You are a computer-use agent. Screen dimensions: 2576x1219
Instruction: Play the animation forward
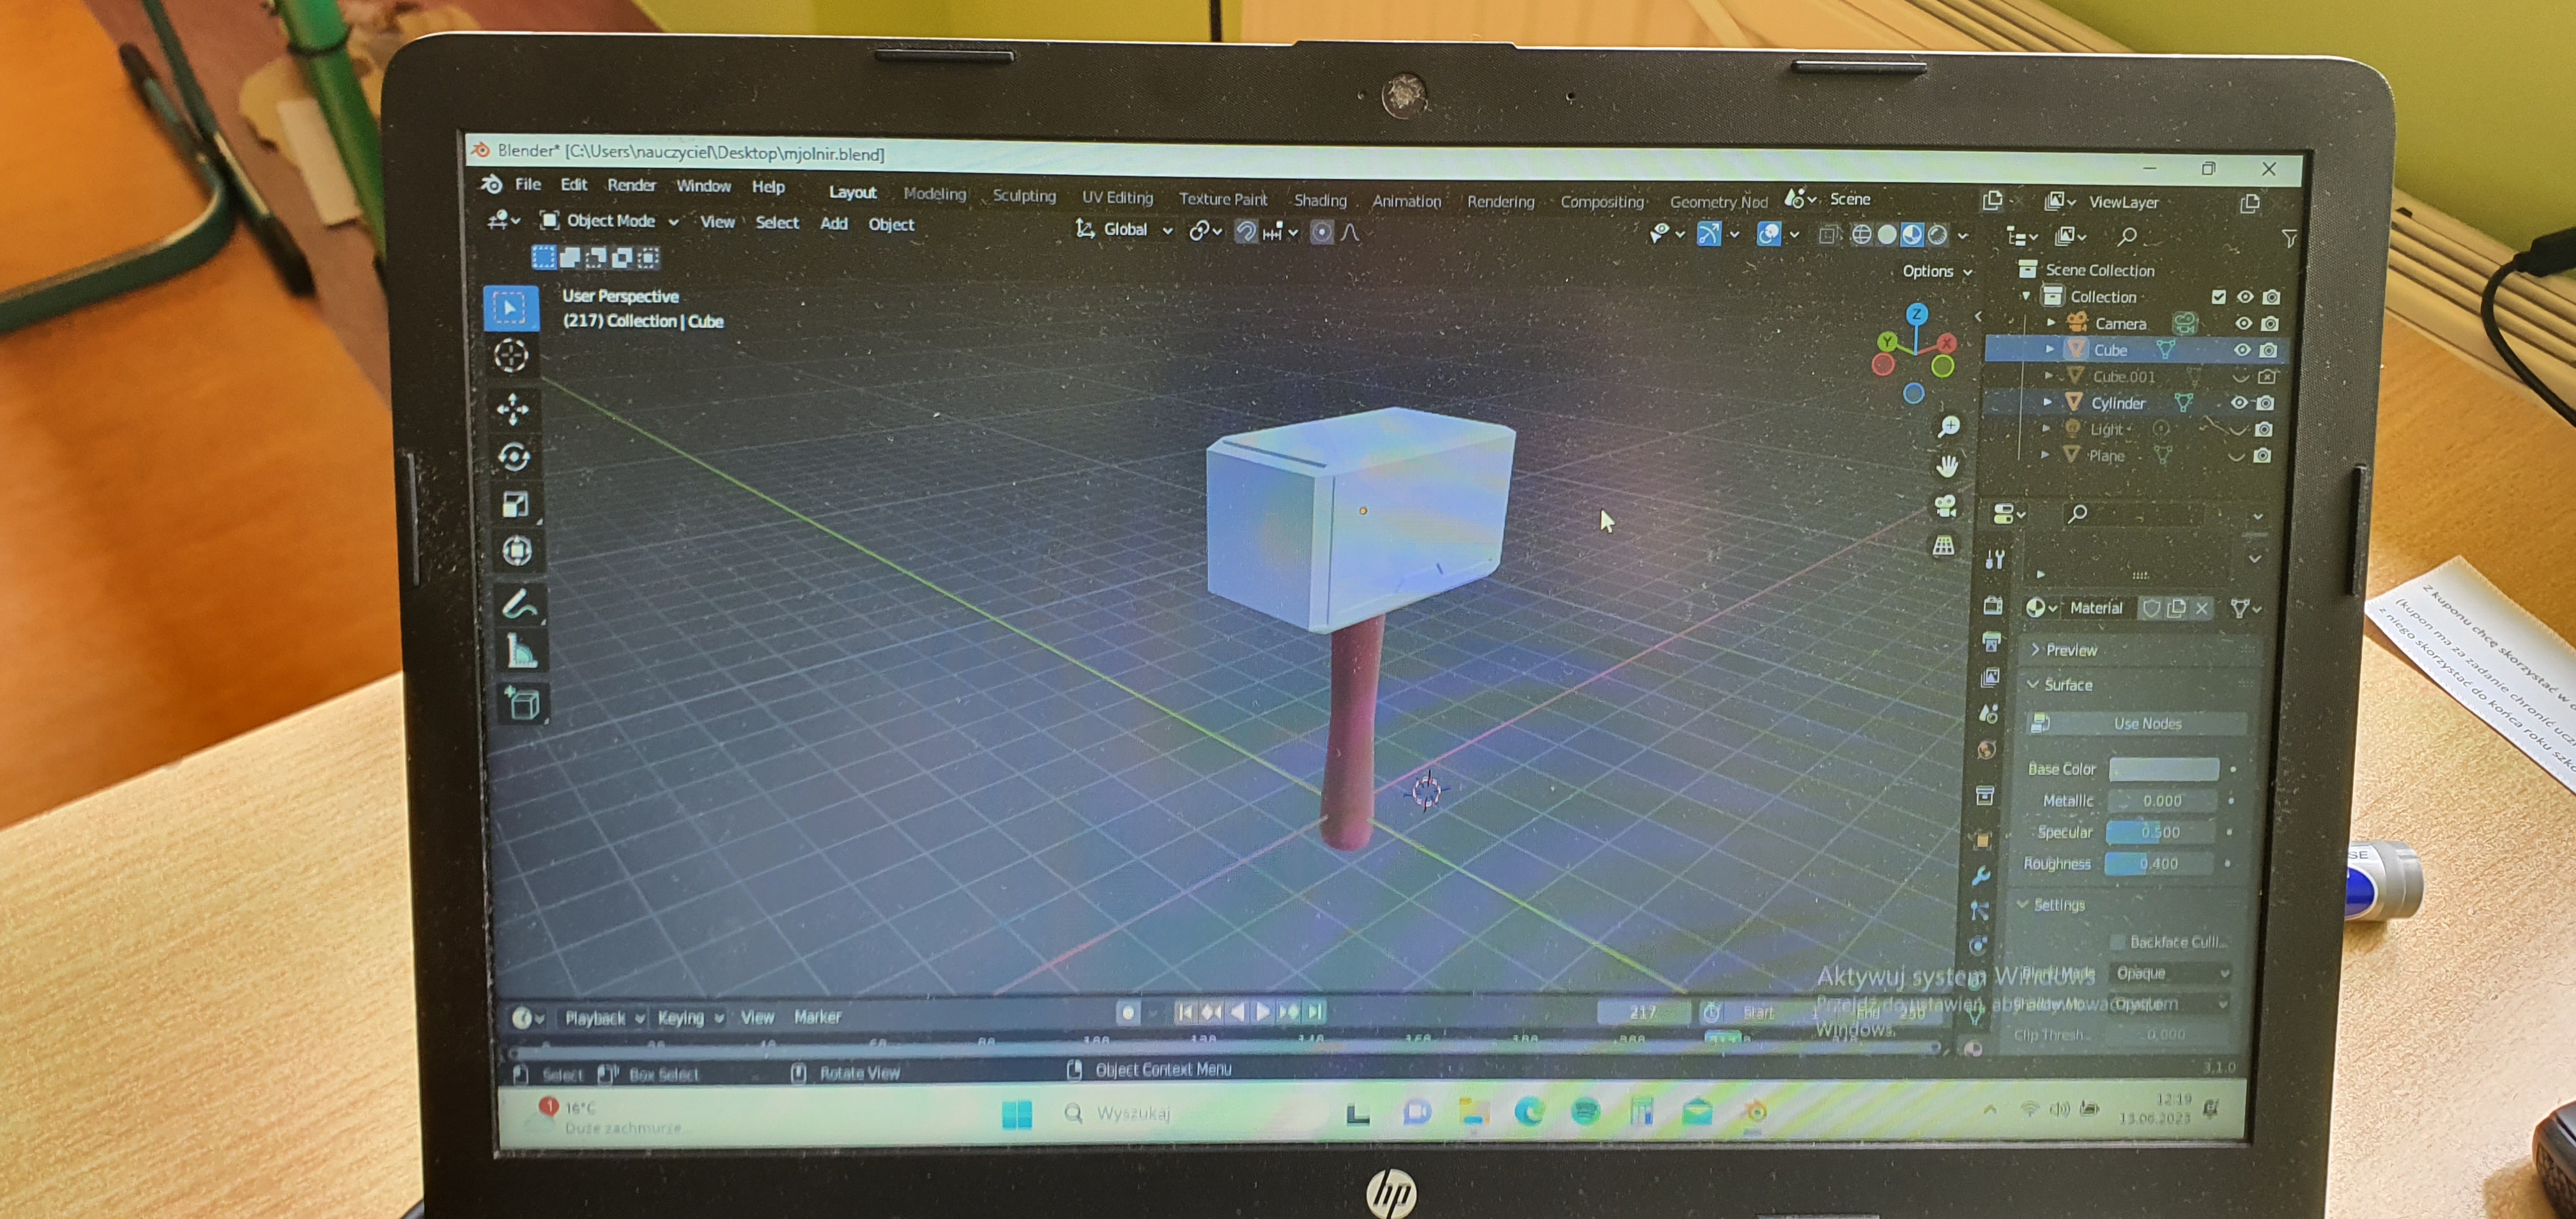click(x=1262, y=1012)
